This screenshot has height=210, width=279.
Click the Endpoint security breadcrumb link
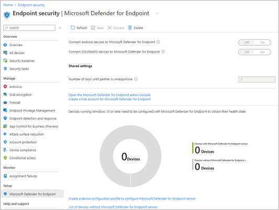[x=31, y=5]
